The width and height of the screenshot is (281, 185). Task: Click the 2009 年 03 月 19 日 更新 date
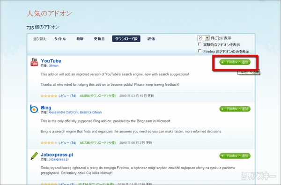(x=137, y=96)
